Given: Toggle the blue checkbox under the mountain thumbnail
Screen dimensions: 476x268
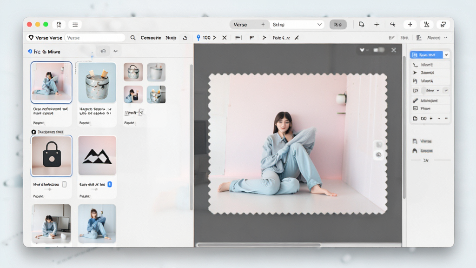Looking at the screenshot, I should pos(110,184).
